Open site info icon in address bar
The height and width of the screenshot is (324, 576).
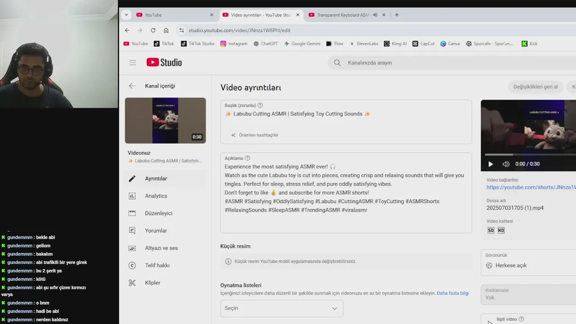pyautogui.click(x=181, y=30)
